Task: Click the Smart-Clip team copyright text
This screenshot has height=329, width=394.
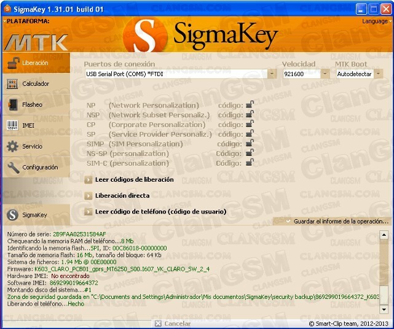Action: tap(349, 323)
